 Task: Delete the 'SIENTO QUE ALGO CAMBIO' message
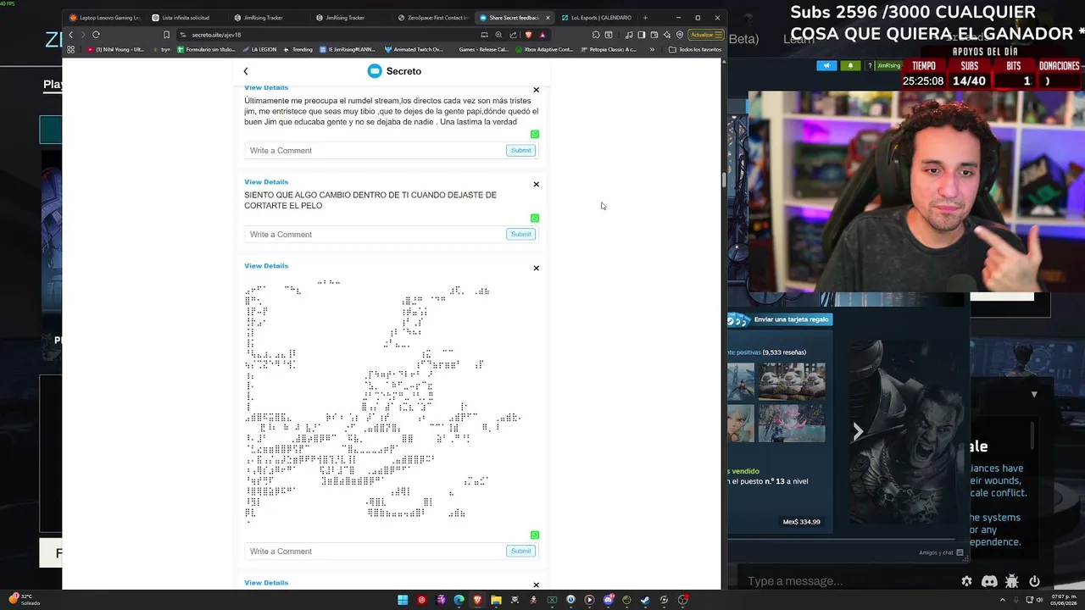pyautogui.click(x=536, y=184)
